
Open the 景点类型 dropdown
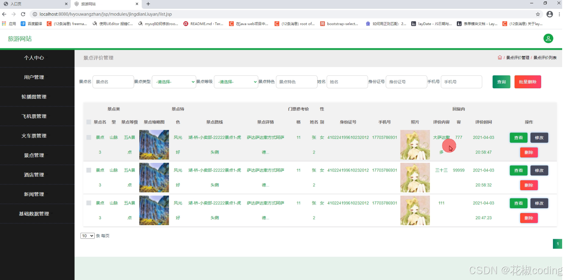coord(174,82)
